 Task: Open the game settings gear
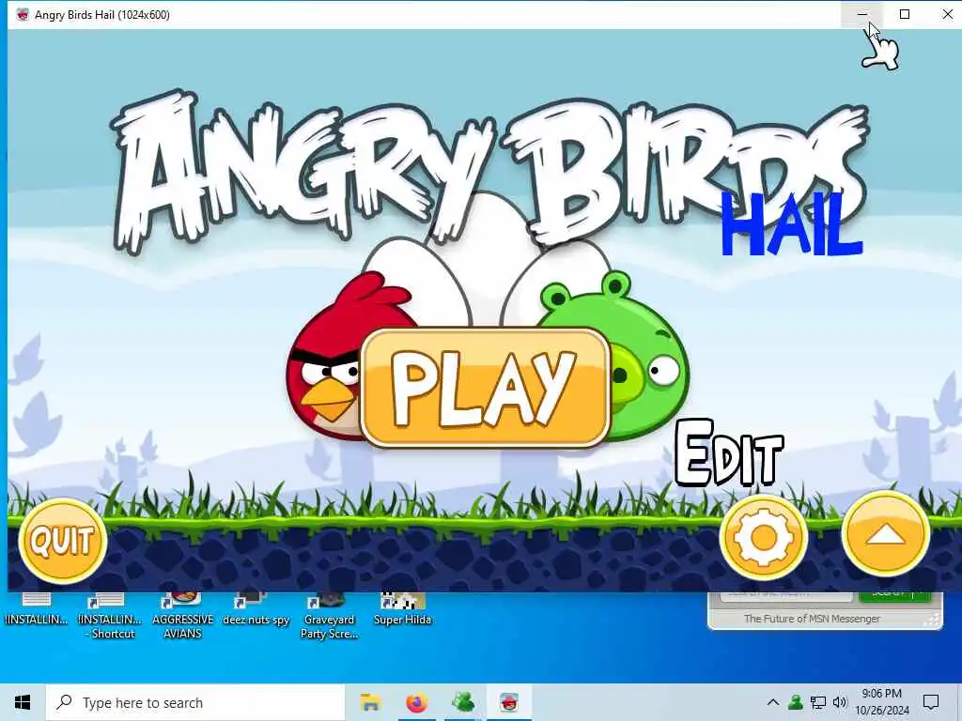pyautogui.click(x=763, y=538)
